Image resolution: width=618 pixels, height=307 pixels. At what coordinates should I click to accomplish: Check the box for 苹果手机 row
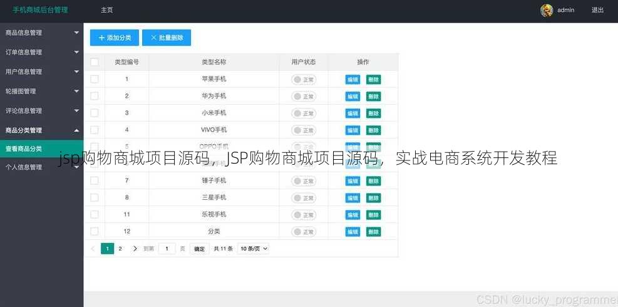tap(95, 79)
